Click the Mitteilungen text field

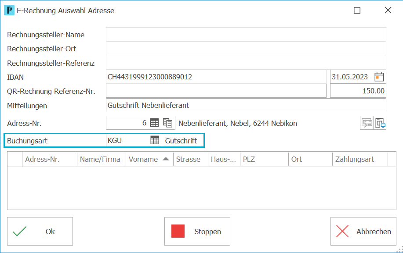[246, 105]
